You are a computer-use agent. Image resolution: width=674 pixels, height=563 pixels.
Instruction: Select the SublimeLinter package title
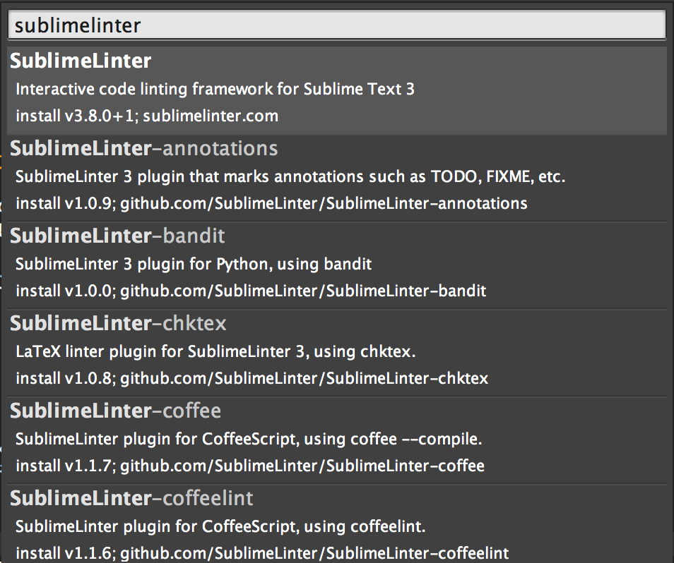pyautogui.click(x=81, y=61)
